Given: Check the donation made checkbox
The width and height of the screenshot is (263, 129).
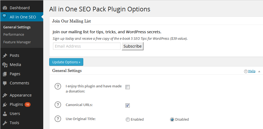Looking at the screenshot, I should coord(128,87).
